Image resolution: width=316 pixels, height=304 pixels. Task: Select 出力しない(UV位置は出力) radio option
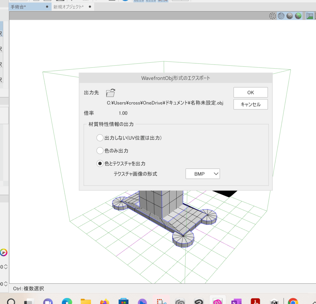pyautogui.click(x=100, y=138)
